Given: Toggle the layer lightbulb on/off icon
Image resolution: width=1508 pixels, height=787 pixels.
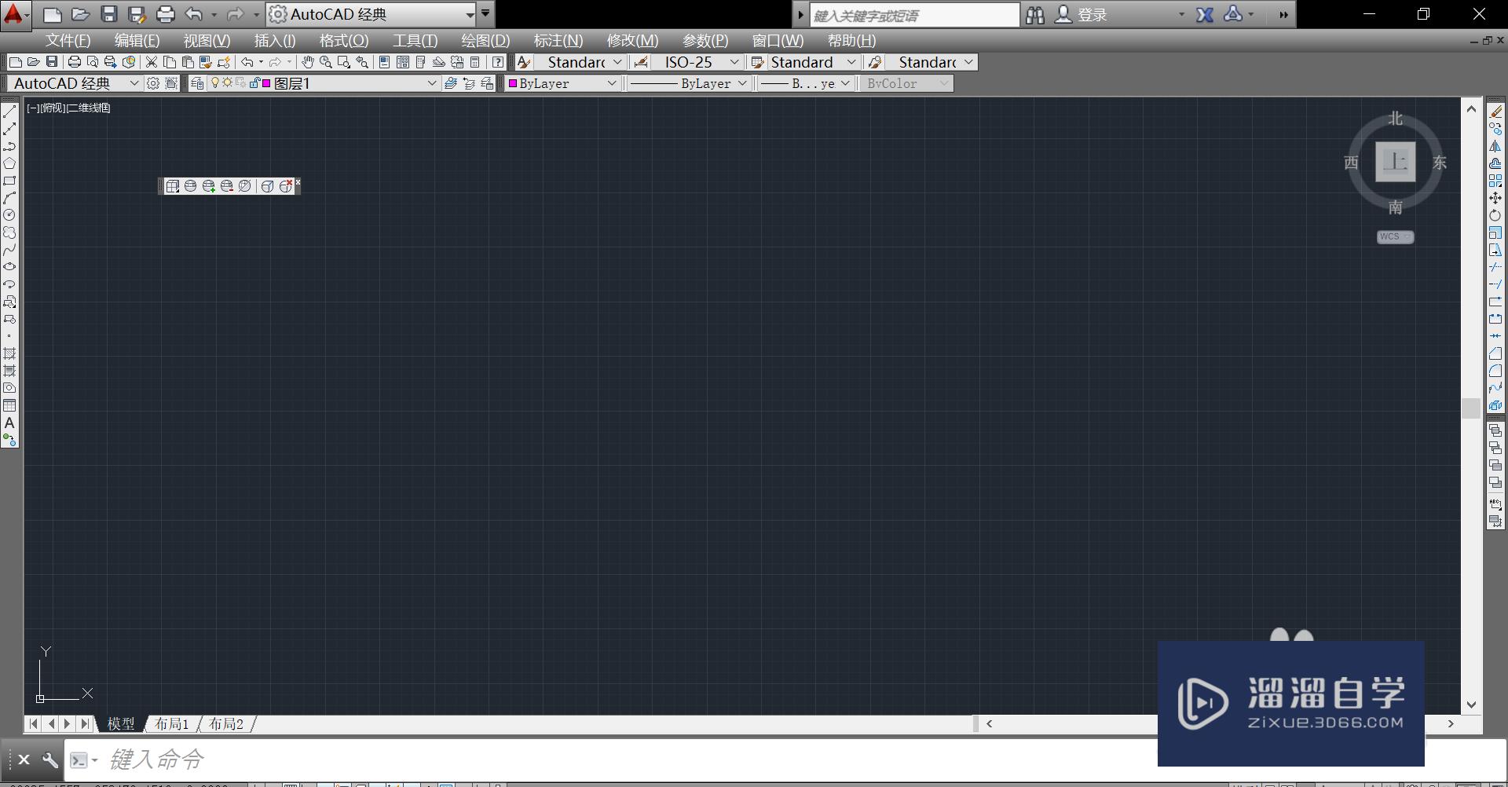Looking at the screenshot, I should point(215,82).
